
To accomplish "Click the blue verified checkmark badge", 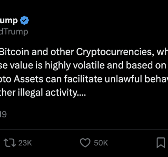I will click(24, 20).
